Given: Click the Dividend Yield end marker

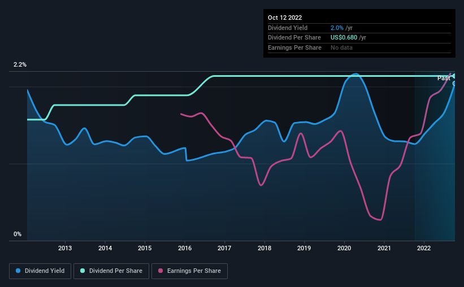Looking at the screenshot, I should tap(454, 84).
